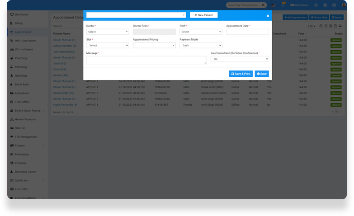Select Pathology from the sidebar menu
Viewport: 354px width, 216px height.
point(21,67)
